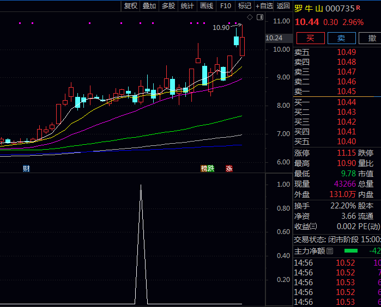Toggle the side panel icon near the price axis
The height and width of the screenshot is (307, 381).
pos(259,17)
